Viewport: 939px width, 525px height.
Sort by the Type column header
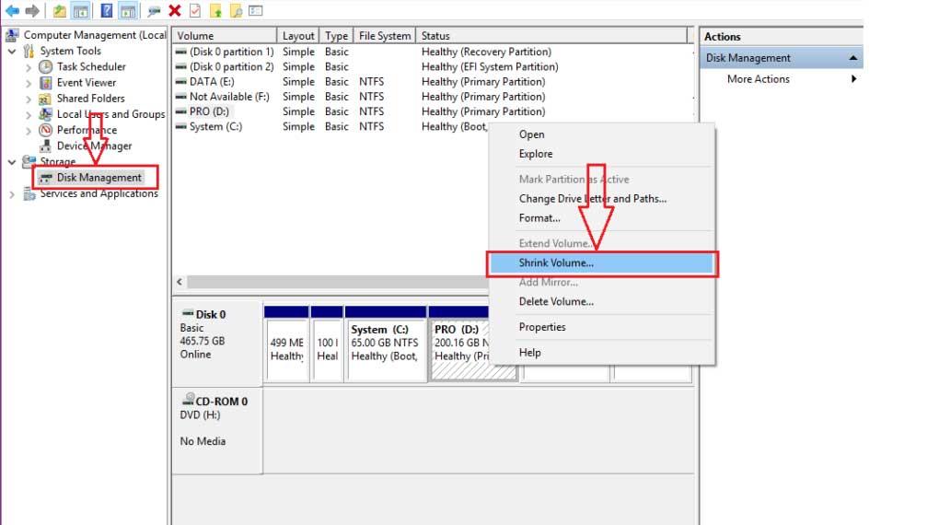click(x=337, y=35)
